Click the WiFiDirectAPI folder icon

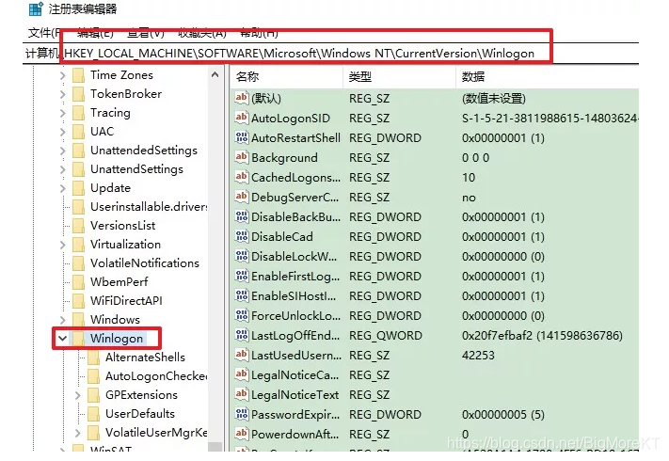78,301
